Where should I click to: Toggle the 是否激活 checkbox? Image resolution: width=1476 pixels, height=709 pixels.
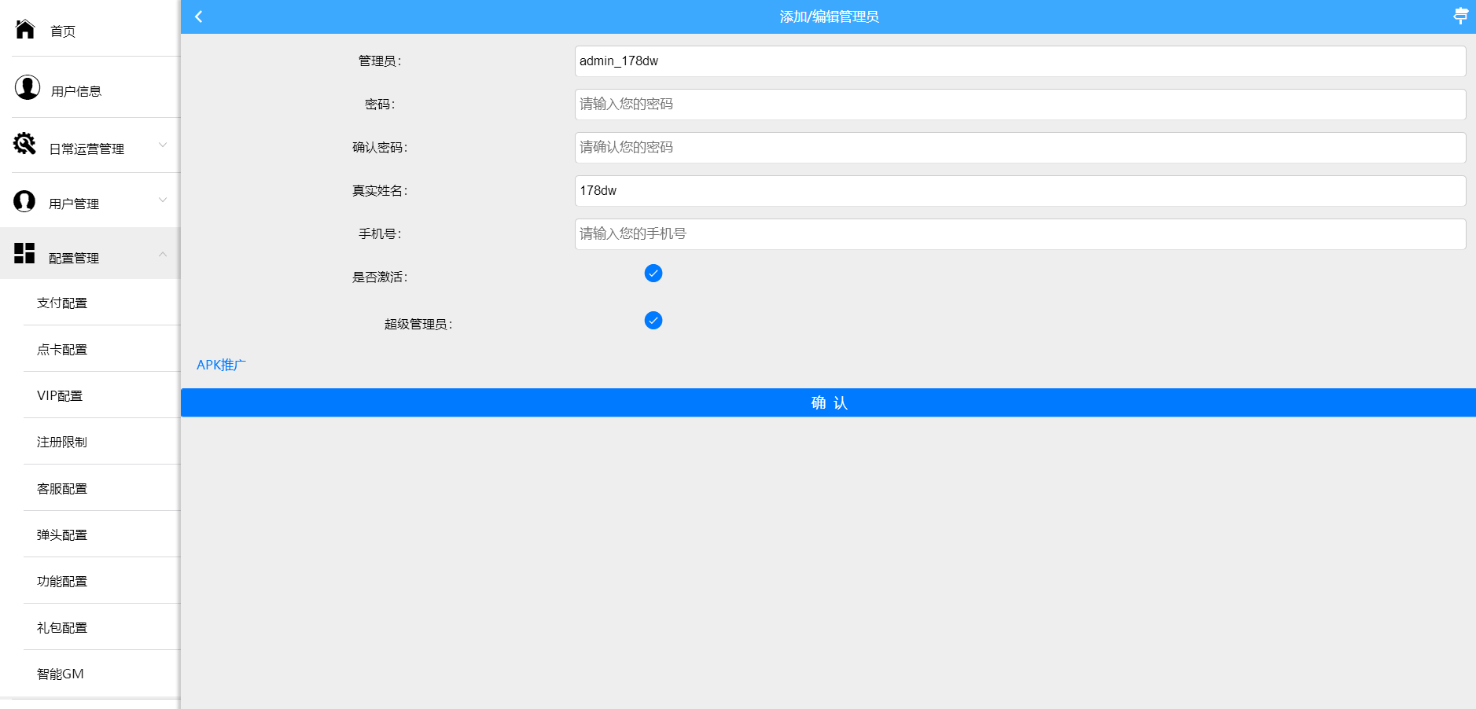[x=653, y=274]
